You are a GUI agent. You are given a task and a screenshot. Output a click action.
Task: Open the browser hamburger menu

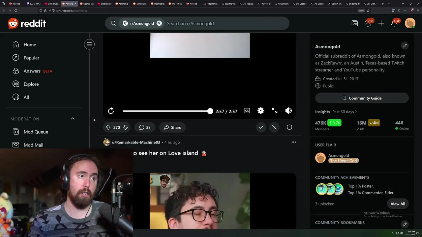[418, 11]
